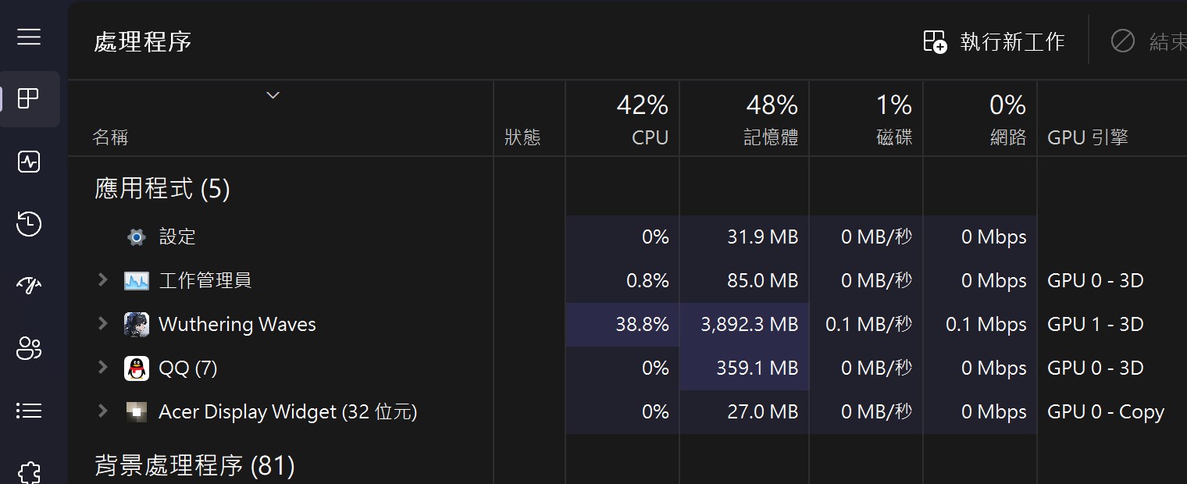
Task: Click the Wuthering Waves game icon
Action: 137,324
